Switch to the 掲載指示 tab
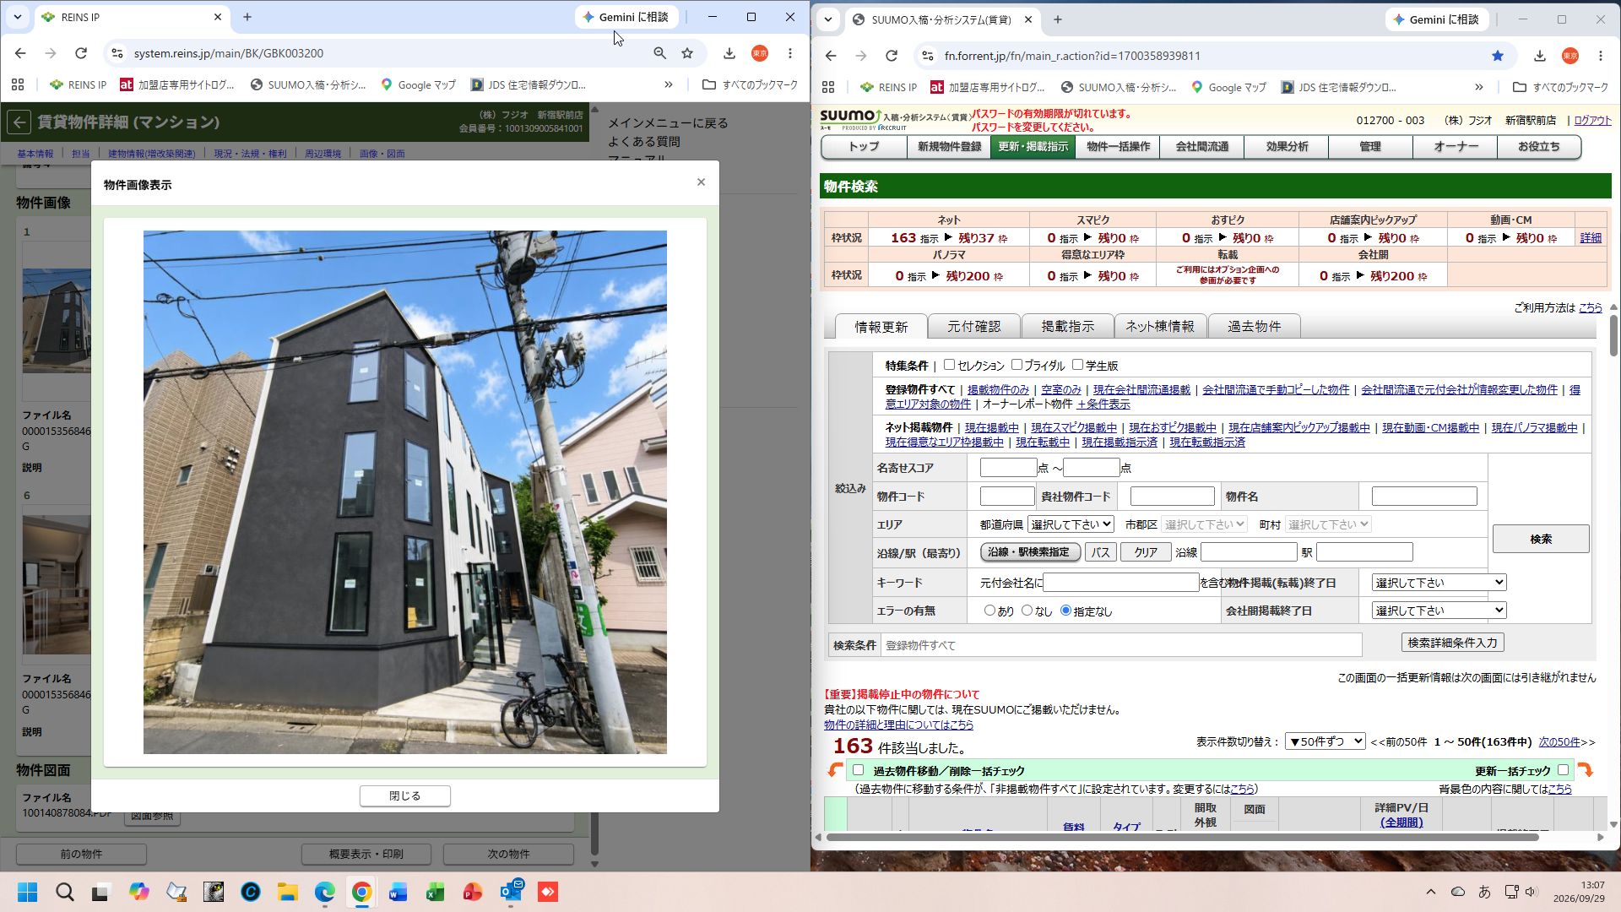 pyautogui.click(x=1067, y=327)
